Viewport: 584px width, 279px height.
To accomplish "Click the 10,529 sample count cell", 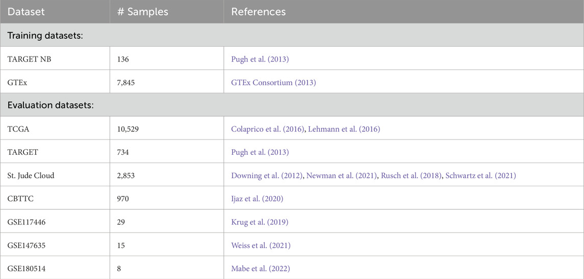I will click(128, 129).
